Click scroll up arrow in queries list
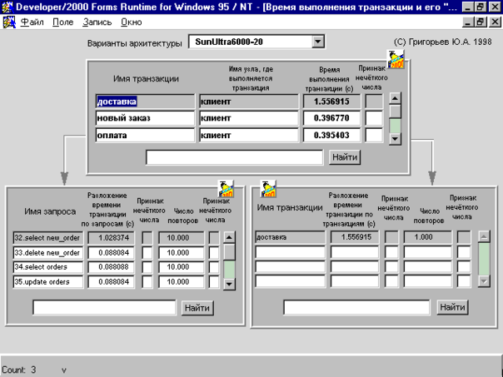Screen dimensions: 503x377 coord(229,237)
